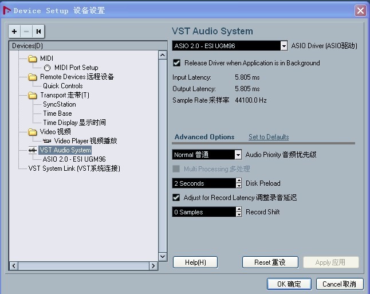
Task: Switch to the Advanced Options tab
Action: [x=204, y=137]
